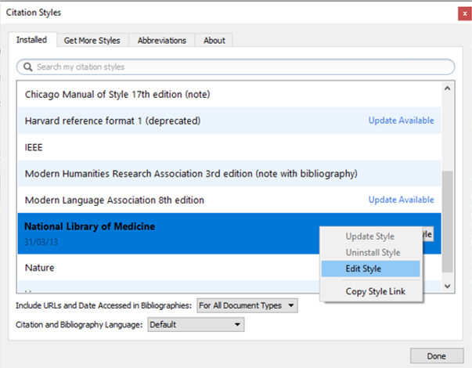Focus the Search my citation styles field
Screen dimensions: 472x368
236,67
